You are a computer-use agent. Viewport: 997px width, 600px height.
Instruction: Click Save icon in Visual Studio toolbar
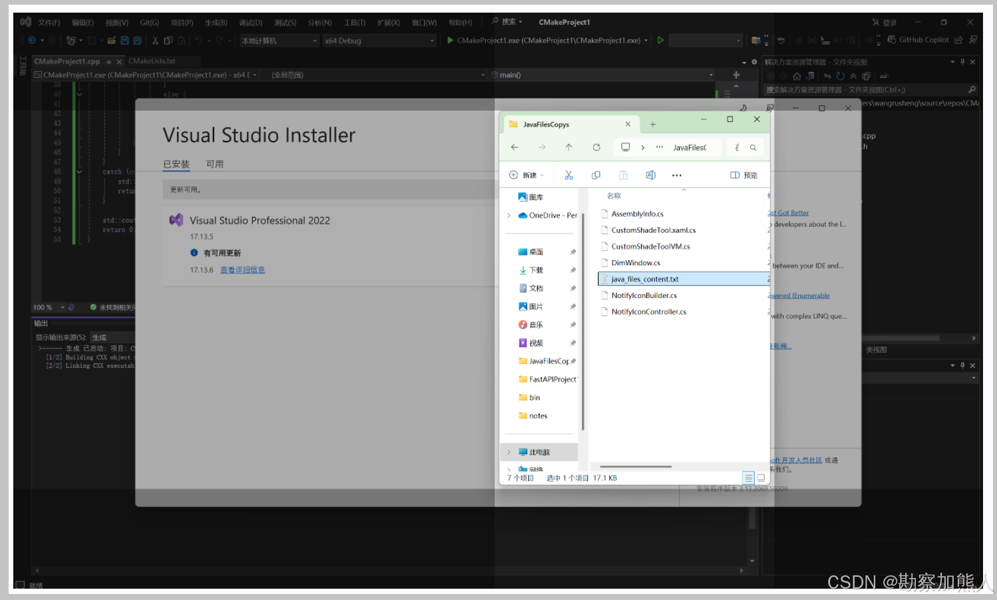tap(124, 41)
